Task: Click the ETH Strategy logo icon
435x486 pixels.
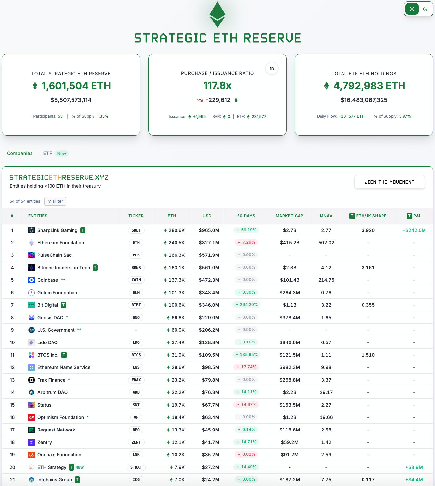Action: pos(31,467)
